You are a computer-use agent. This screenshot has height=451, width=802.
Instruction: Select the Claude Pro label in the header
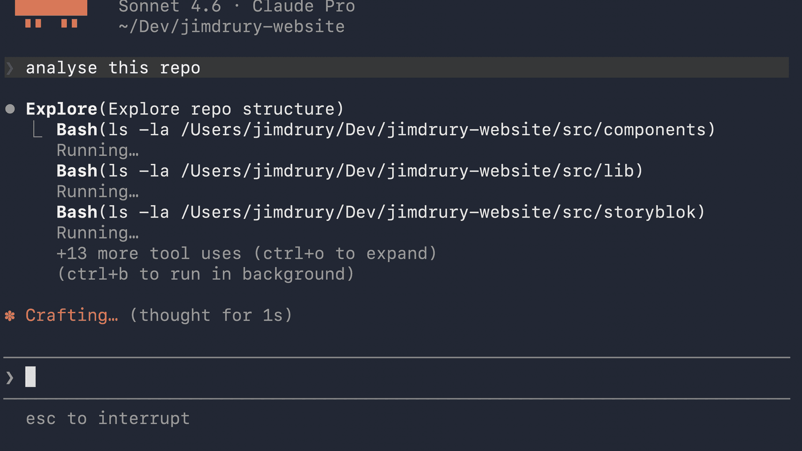304,7
